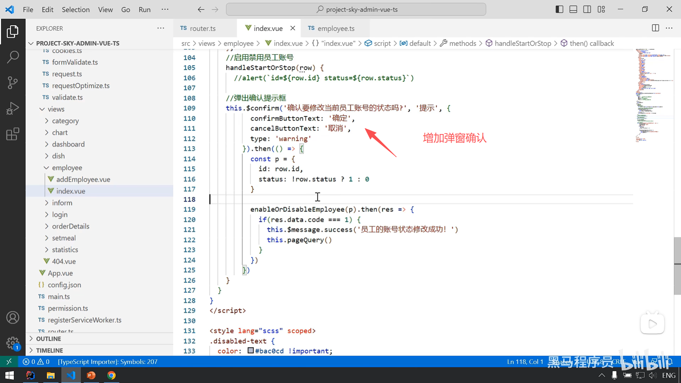Open the Search view in activity bar
Screen dimensions: 681x383
coord(13,57)
